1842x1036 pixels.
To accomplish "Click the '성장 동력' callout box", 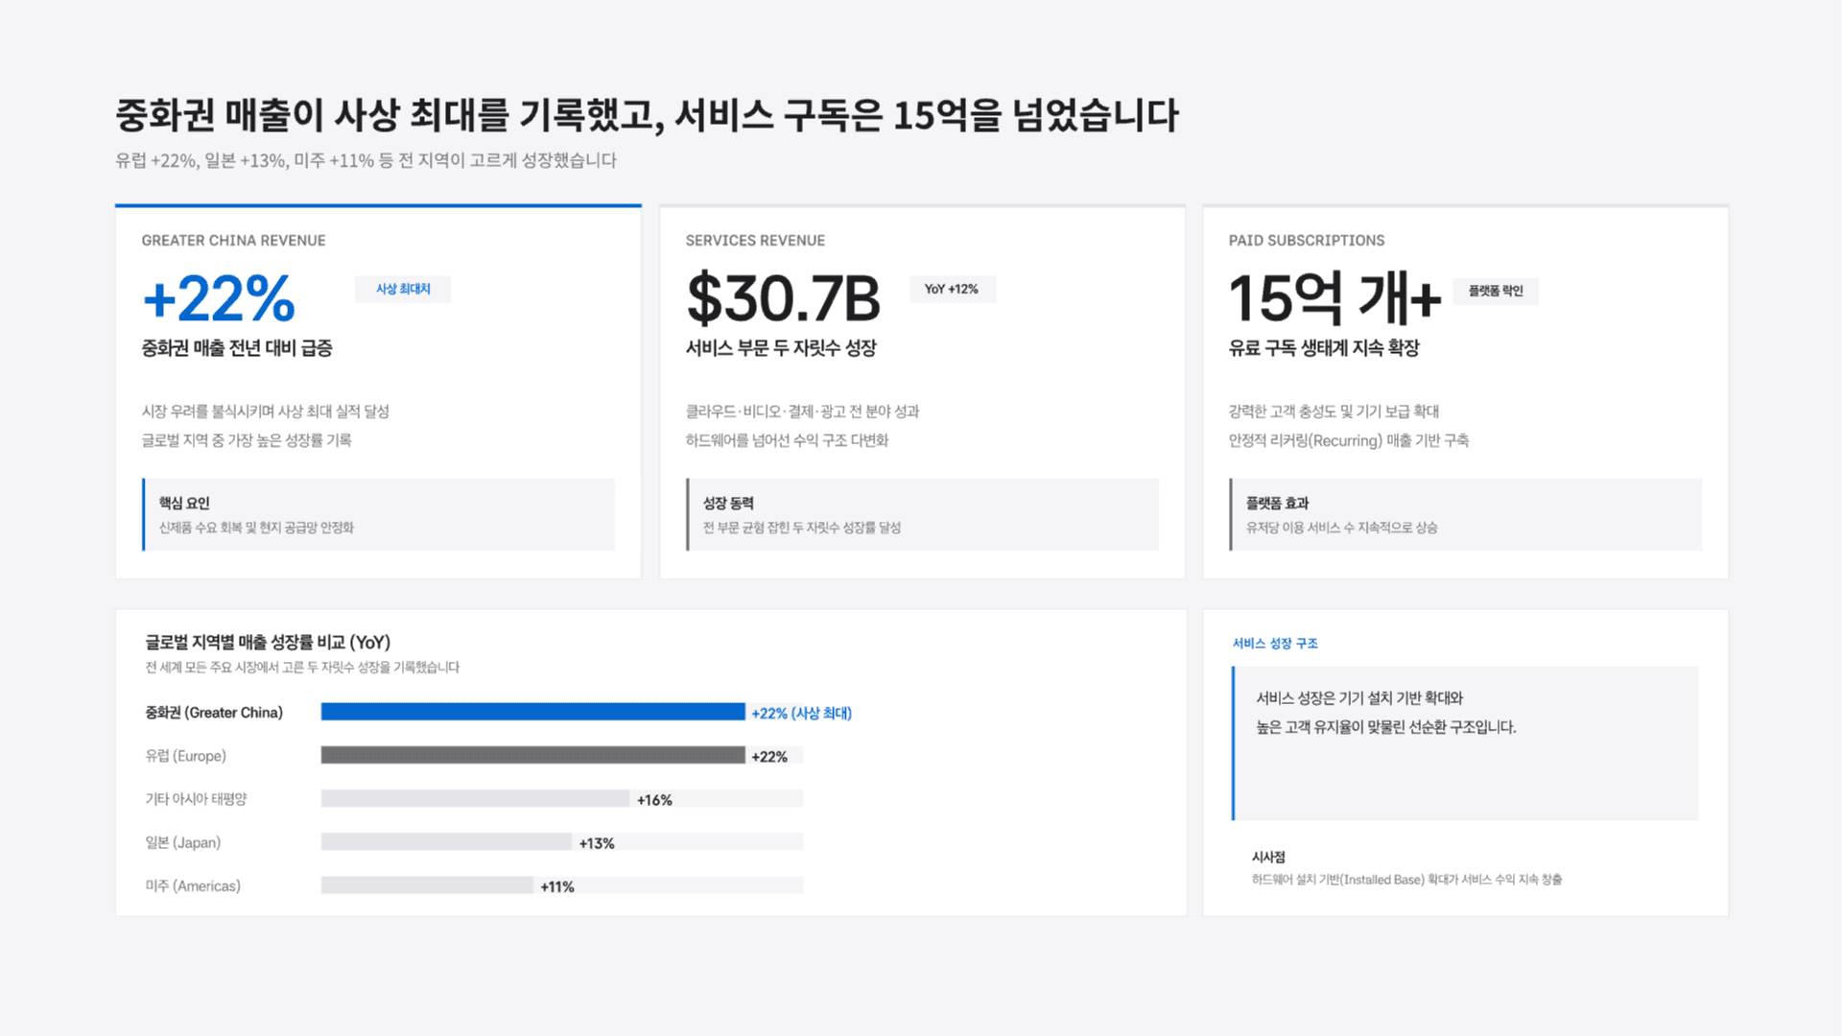I will [922, 515].
